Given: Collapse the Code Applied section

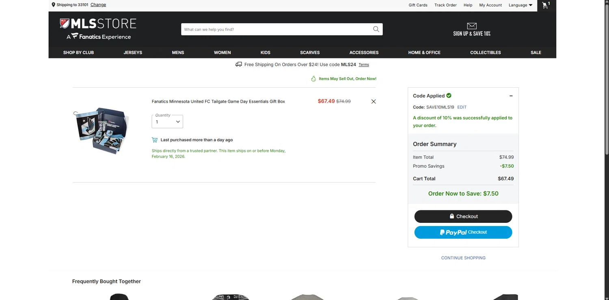Looking at the screenshot, I should pyautogui.click(x=511, y=96).
